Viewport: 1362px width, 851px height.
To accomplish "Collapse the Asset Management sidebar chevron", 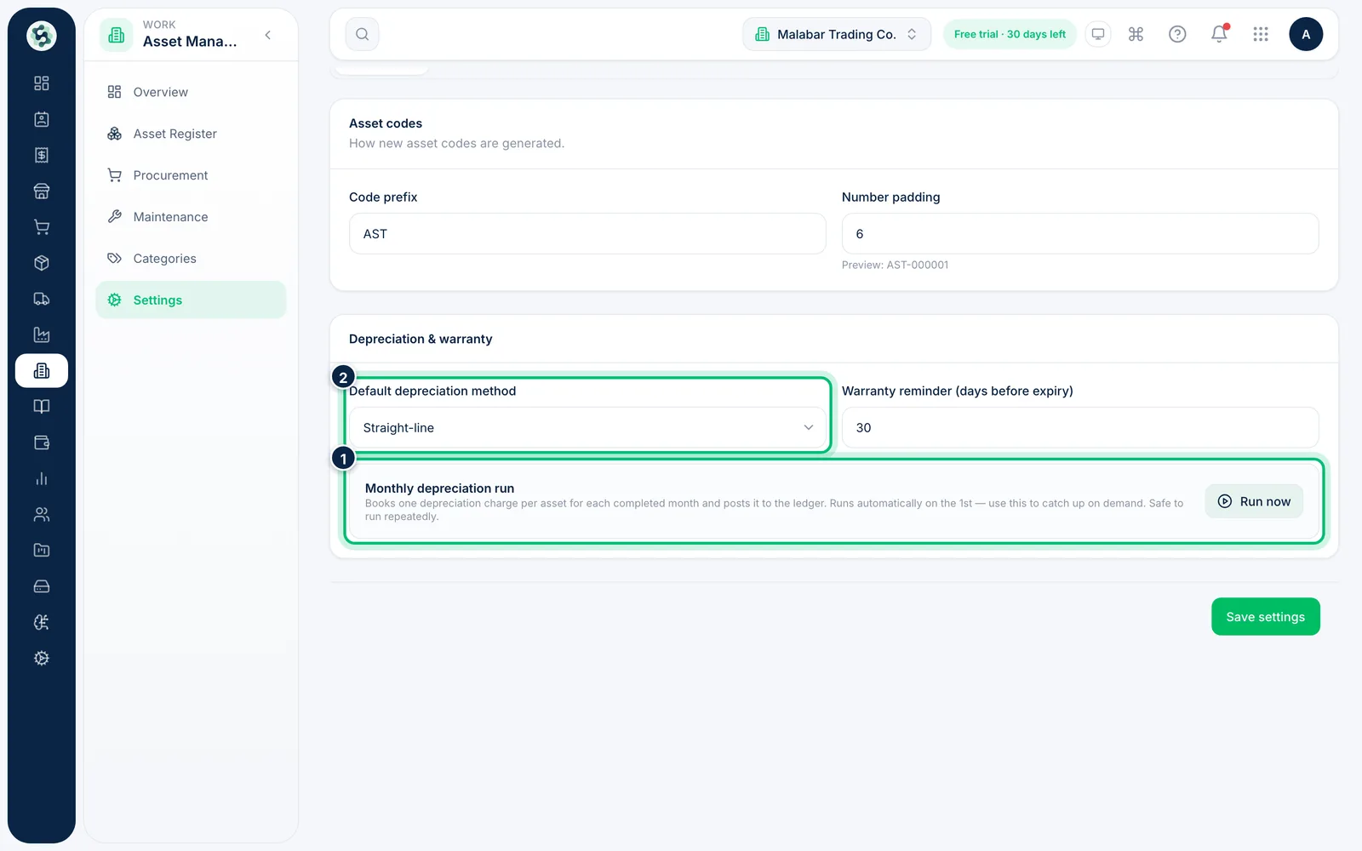I will 268,35.
